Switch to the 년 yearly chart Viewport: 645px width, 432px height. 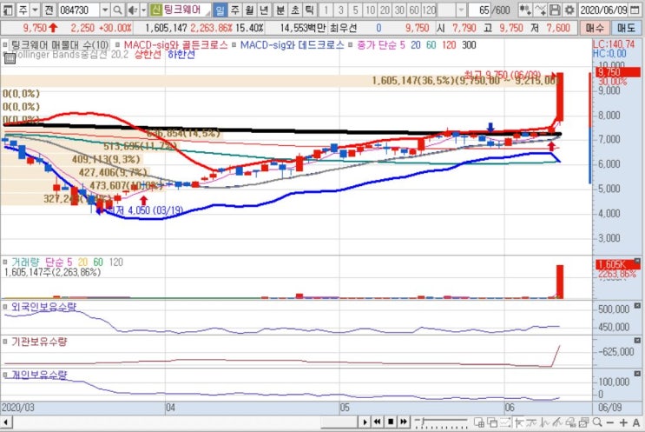click(x=265, y=10)
